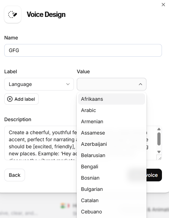Image resolution: width=169 pixels, height=218 pixels.
Task: Click the partially hidden voice button
Action: coord(154,175)
